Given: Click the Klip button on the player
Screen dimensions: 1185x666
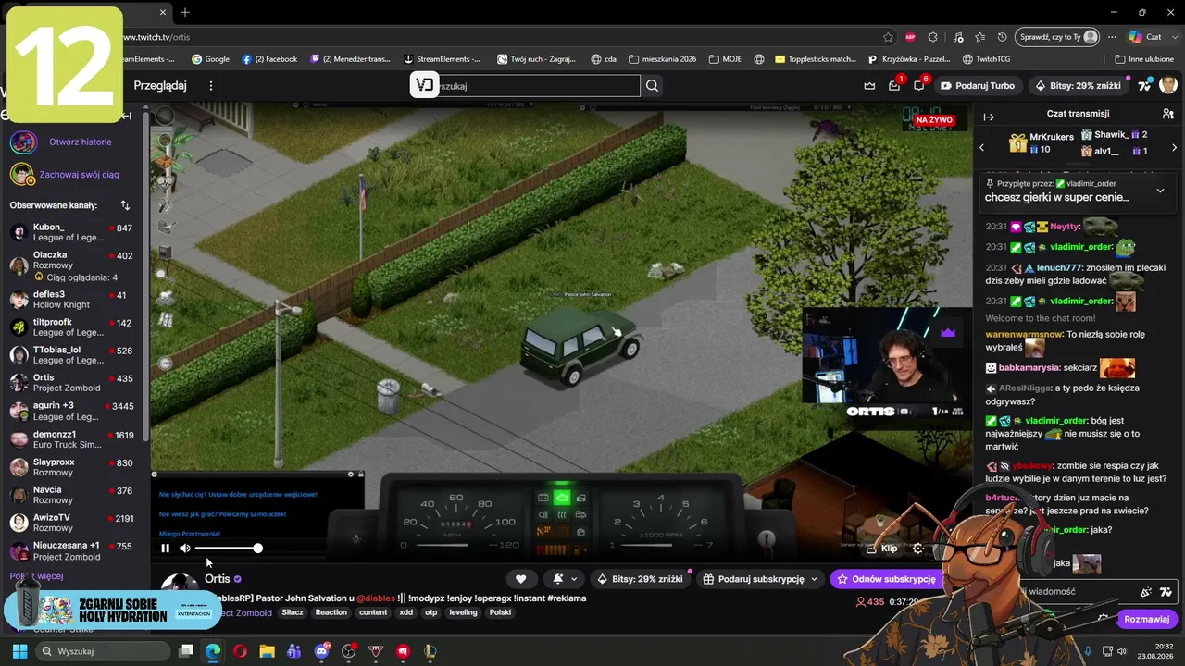Looking at the screenshot, I should pyautogui.click(x=882, y=549).
